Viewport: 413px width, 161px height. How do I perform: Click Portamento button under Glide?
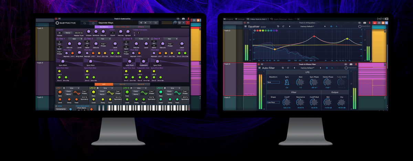61,109
